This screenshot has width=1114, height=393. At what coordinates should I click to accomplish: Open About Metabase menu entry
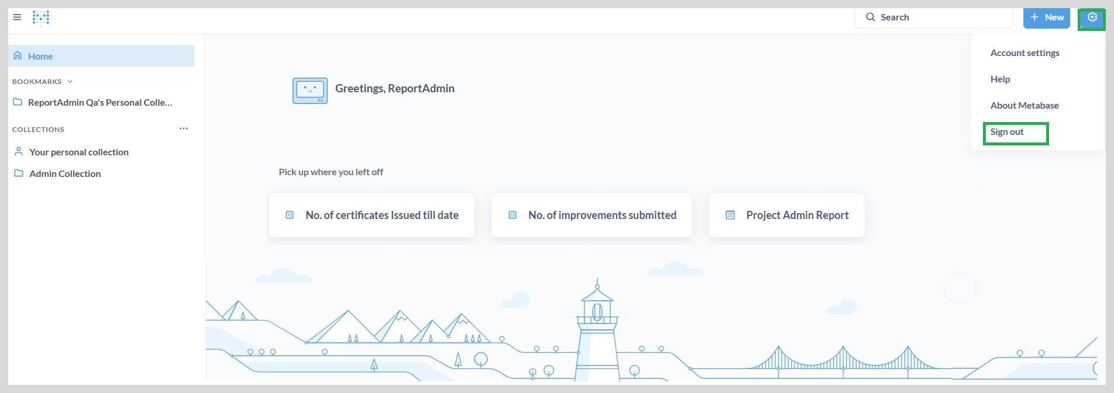(x=1024, y=106)
